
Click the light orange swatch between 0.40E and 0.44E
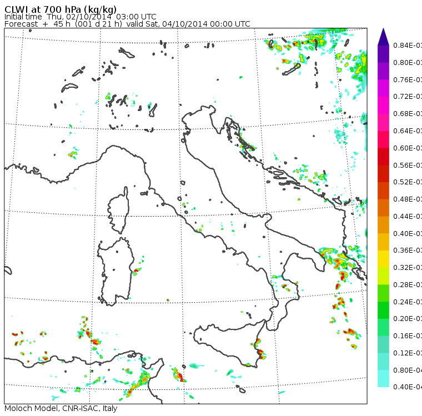(383, 225)
